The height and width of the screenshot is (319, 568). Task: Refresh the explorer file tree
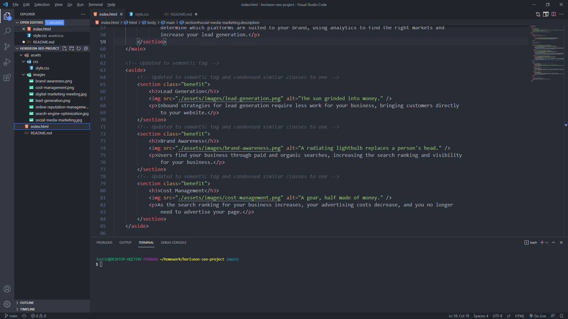click(x=79, y=48)
